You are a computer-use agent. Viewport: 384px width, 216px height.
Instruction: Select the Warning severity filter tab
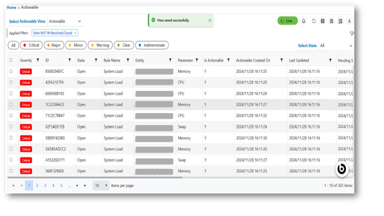click(100, 45)
